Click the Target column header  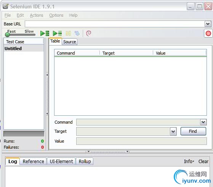click(x=127, y=53)
